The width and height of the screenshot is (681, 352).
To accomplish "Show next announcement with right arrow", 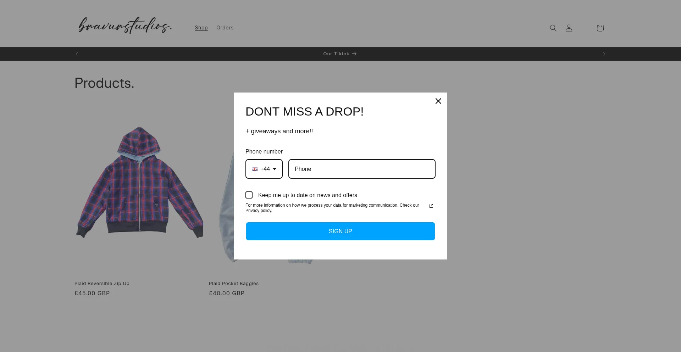I will tap(604, 54).
